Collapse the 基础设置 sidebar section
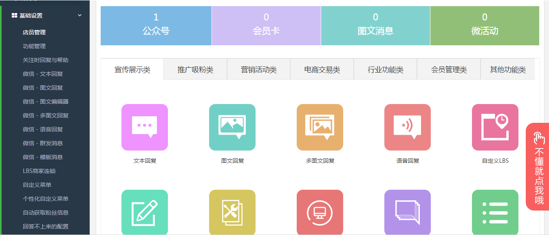549x235 pixels. tap(79, 16)
